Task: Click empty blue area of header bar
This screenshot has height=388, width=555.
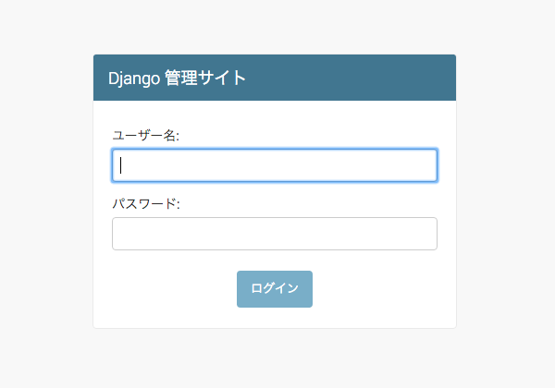Action: tap(361, 78)
